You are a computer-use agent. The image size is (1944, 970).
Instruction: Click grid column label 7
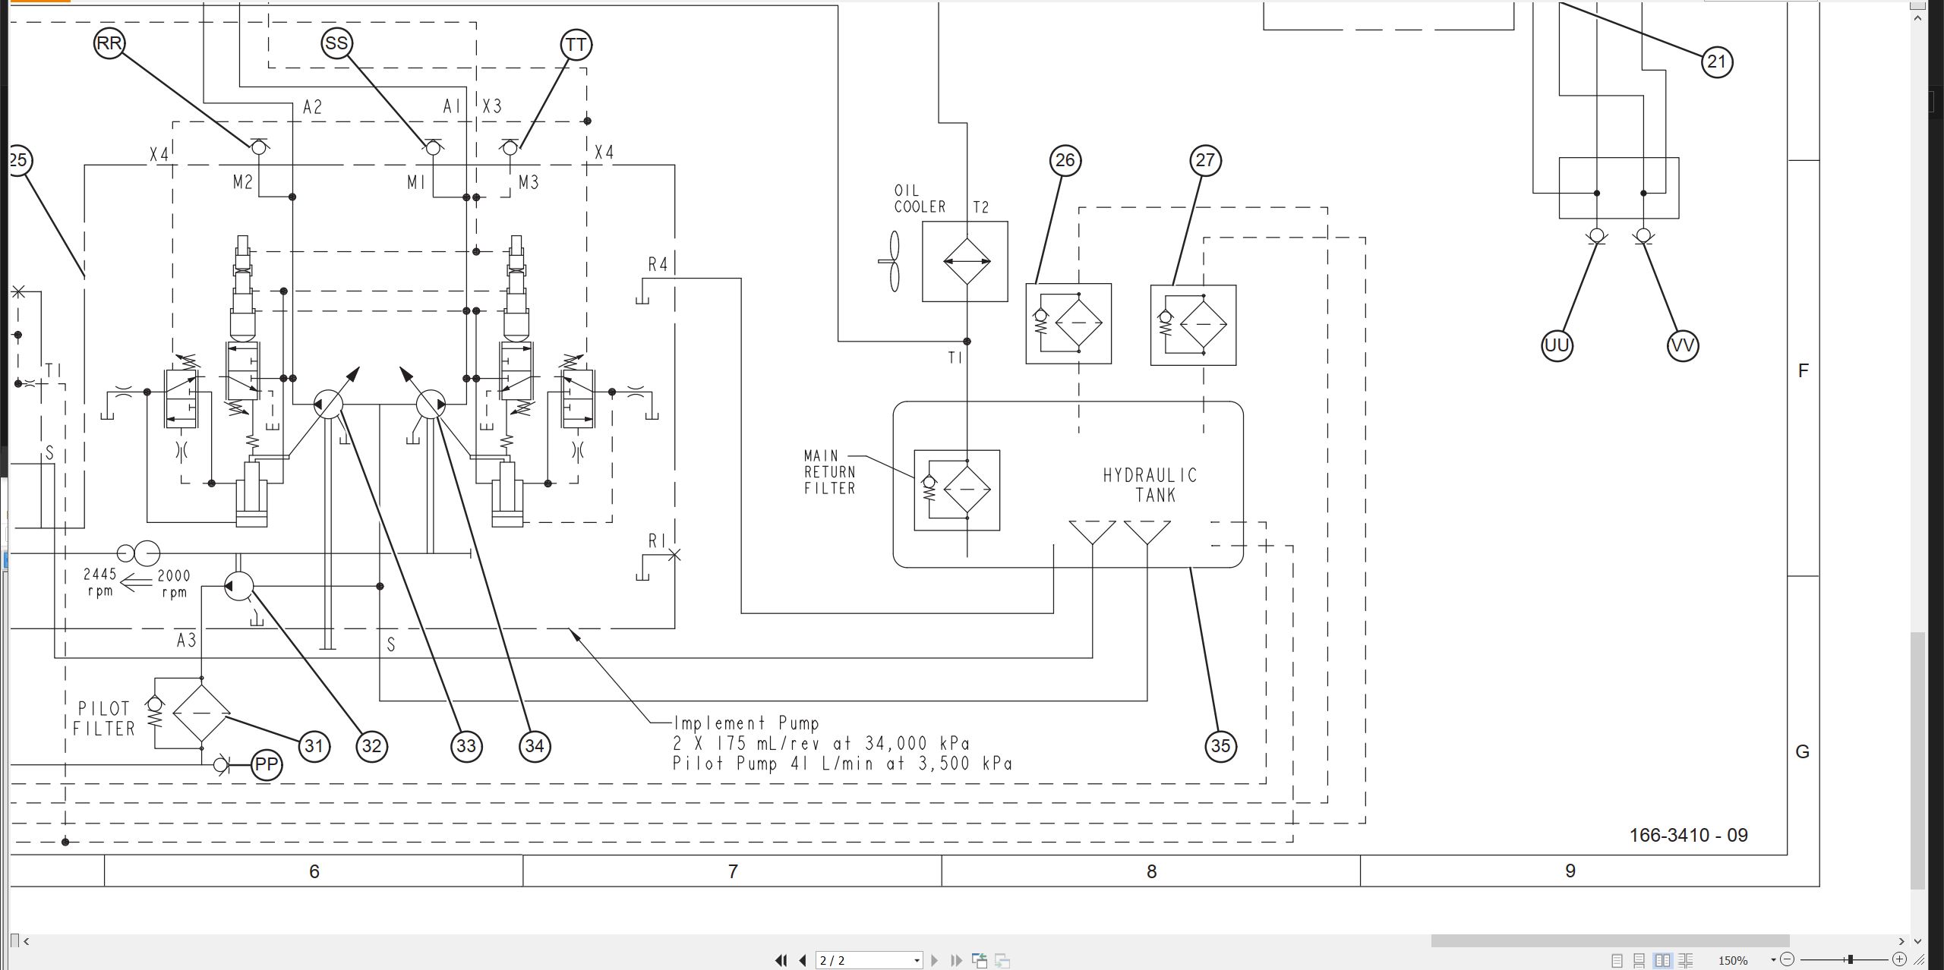point(733,871)
